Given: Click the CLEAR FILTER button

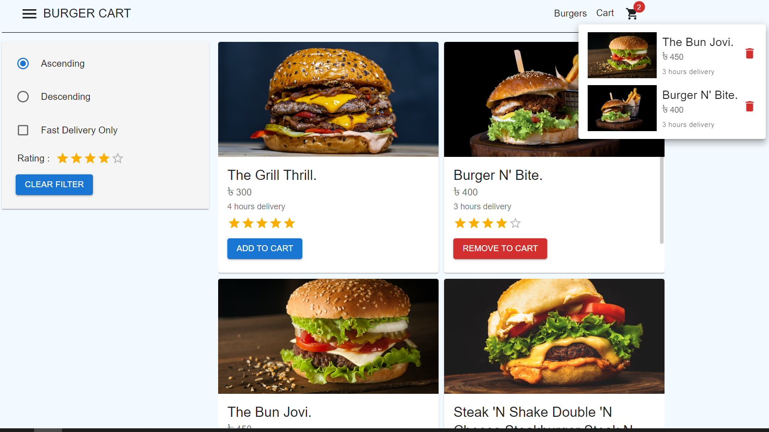Looking at the screenshot, I should [x=54, y=184].
